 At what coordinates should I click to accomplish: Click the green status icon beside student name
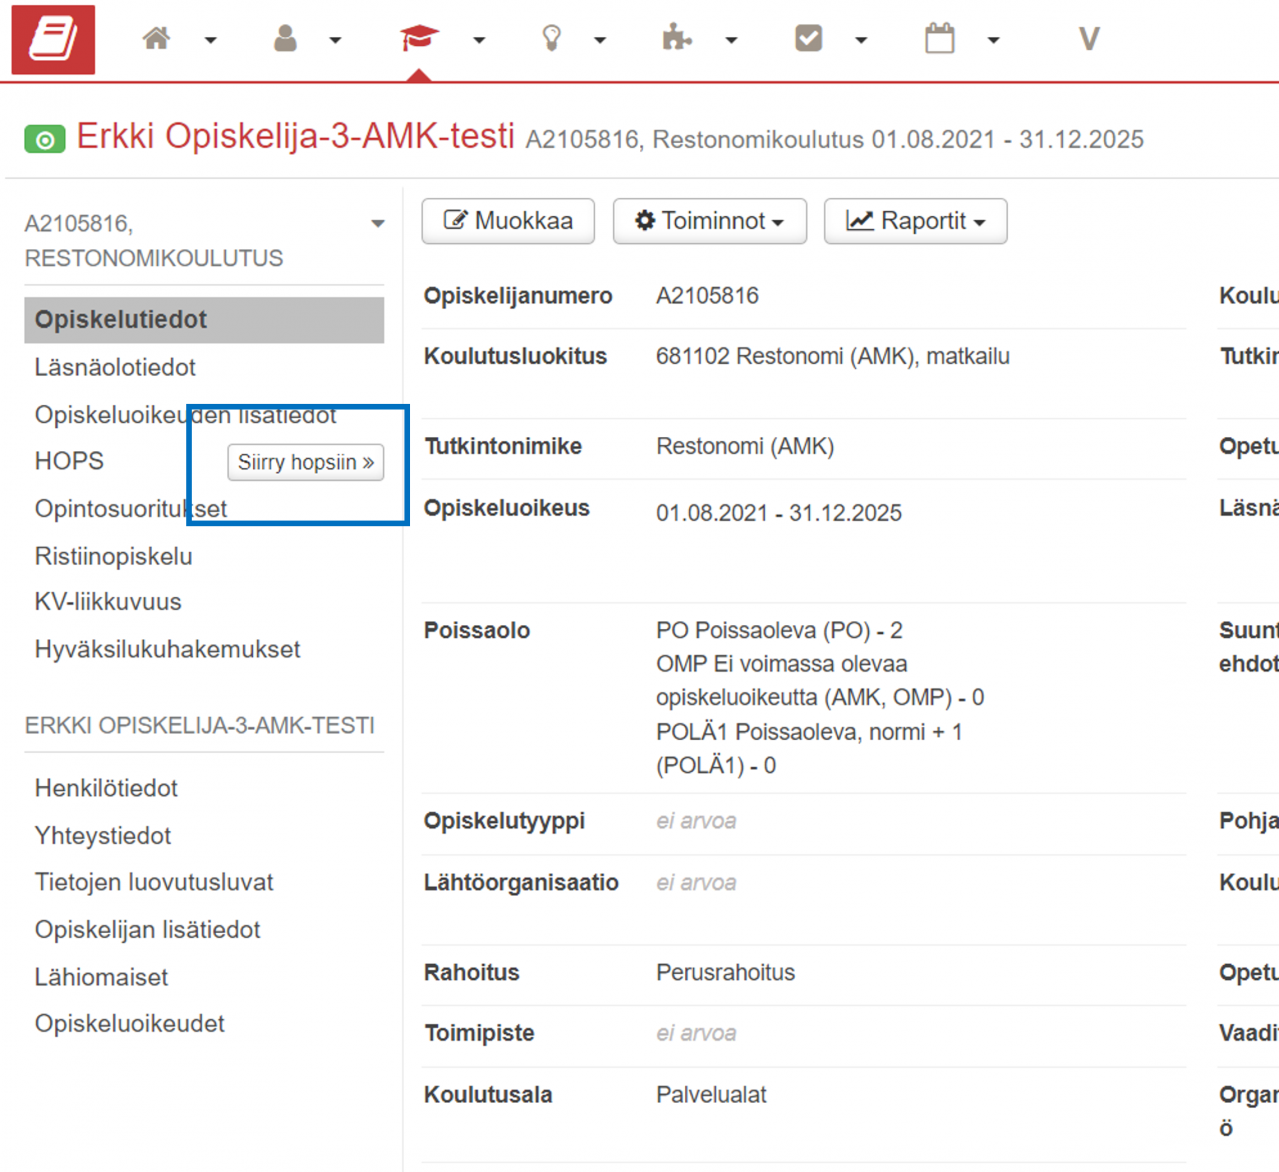pos(45,140)
